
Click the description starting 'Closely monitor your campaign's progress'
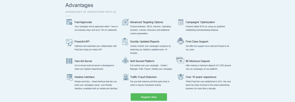(150, 50)
